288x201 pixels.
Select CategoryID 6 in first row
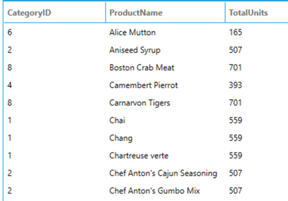[10, 33]
